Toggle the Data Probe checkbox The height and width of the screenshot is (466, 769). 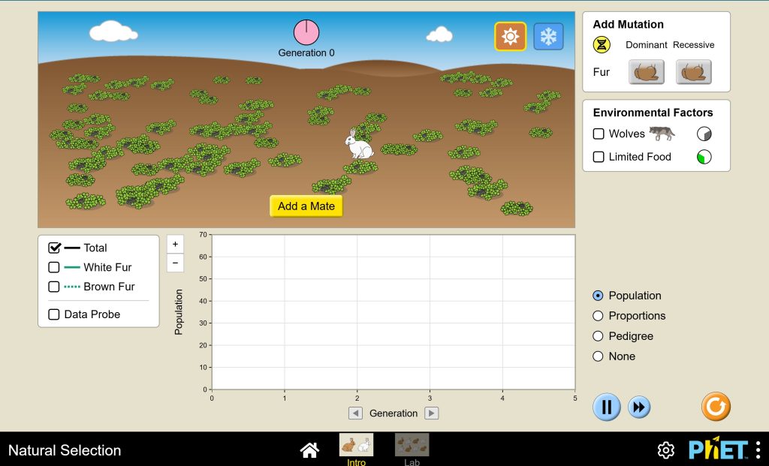(54, 314)
